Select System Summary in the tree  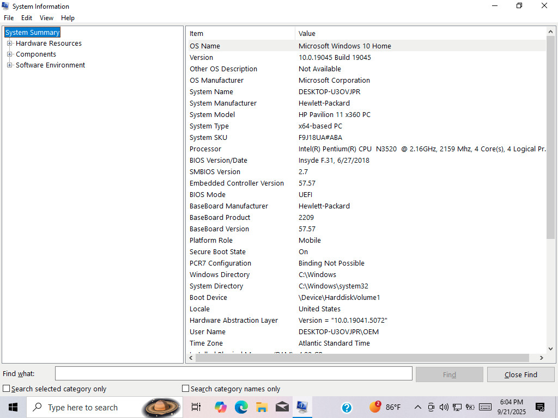(32, 32)
